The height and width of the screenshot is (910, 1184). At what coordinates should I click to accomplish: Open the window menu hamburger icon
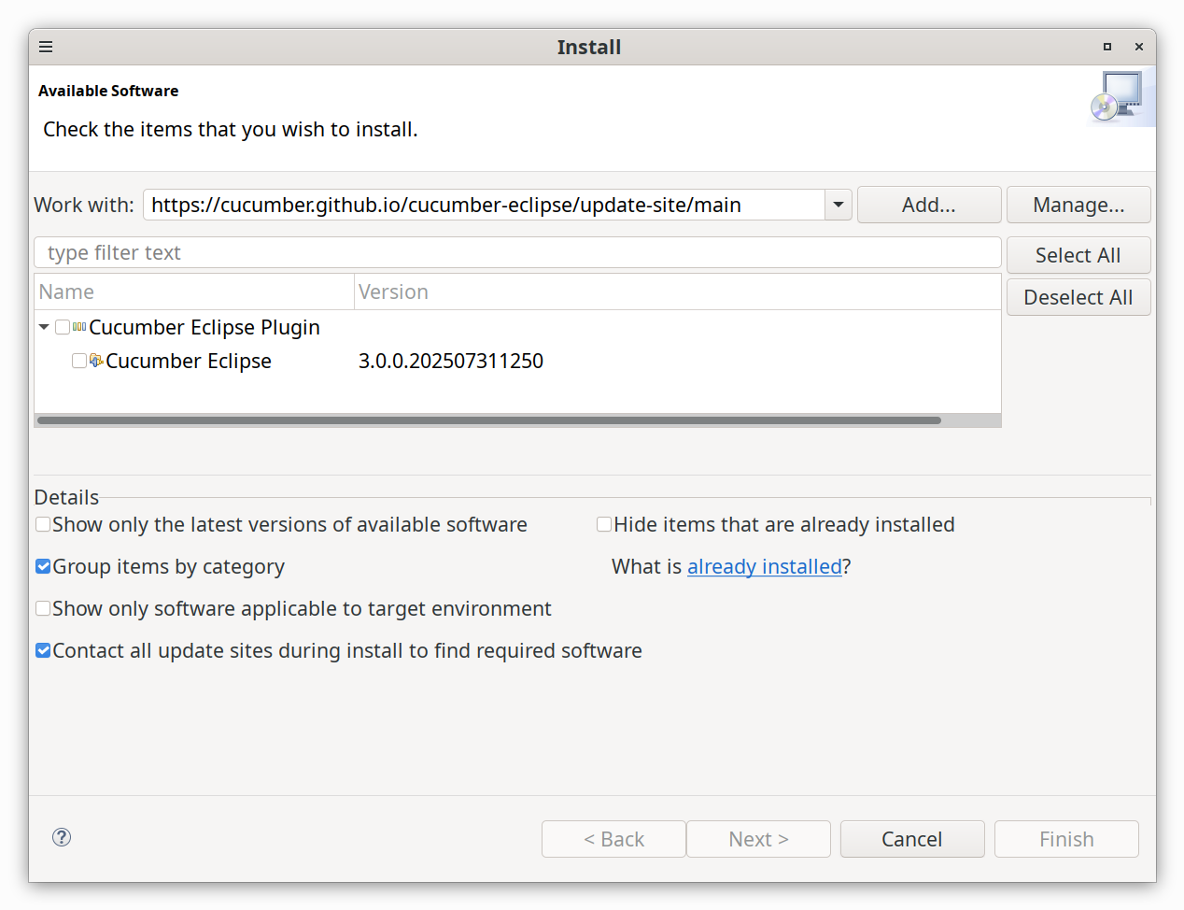click(46, 47)
